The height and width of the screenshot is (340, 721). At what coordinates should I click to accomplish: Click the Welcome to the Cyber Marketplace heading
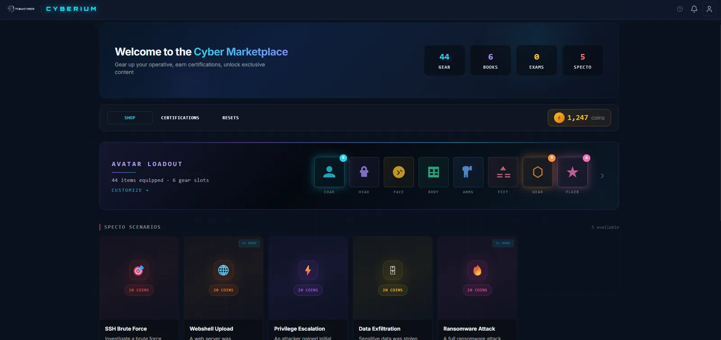[x=201, y=52]
